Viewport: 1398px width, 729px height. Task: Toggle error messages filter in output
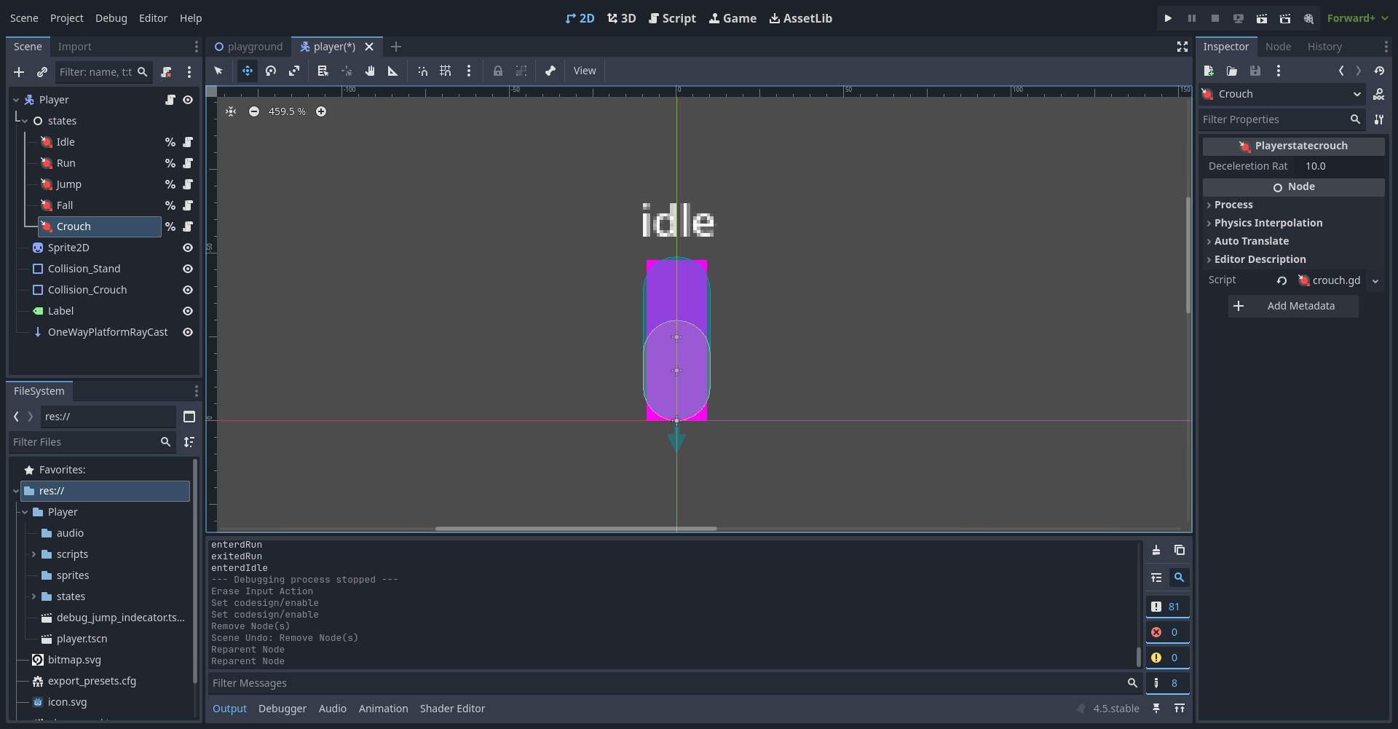[x=1167, y=632]
